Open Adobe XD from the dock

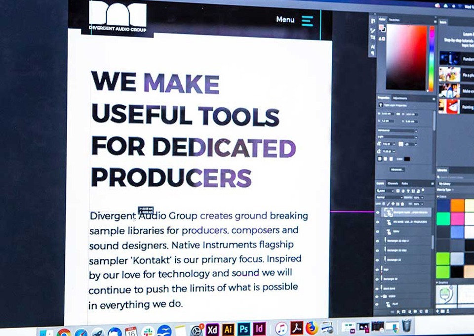(x=212, y=330)
